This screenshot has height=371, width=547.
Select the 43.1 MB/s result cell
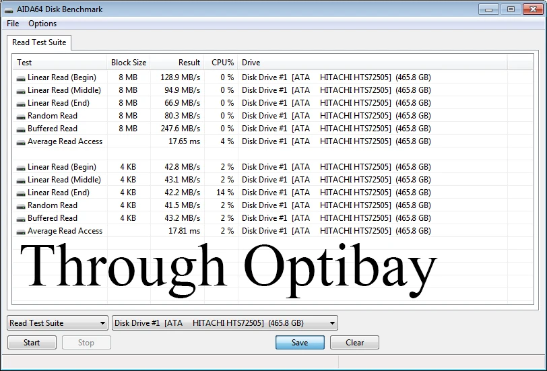point(182,180)
